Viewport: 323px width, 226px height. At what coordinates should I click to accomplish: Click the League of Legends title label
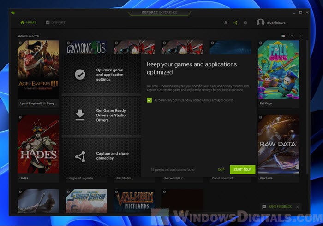pyautogui.click(x=80, y=178)
